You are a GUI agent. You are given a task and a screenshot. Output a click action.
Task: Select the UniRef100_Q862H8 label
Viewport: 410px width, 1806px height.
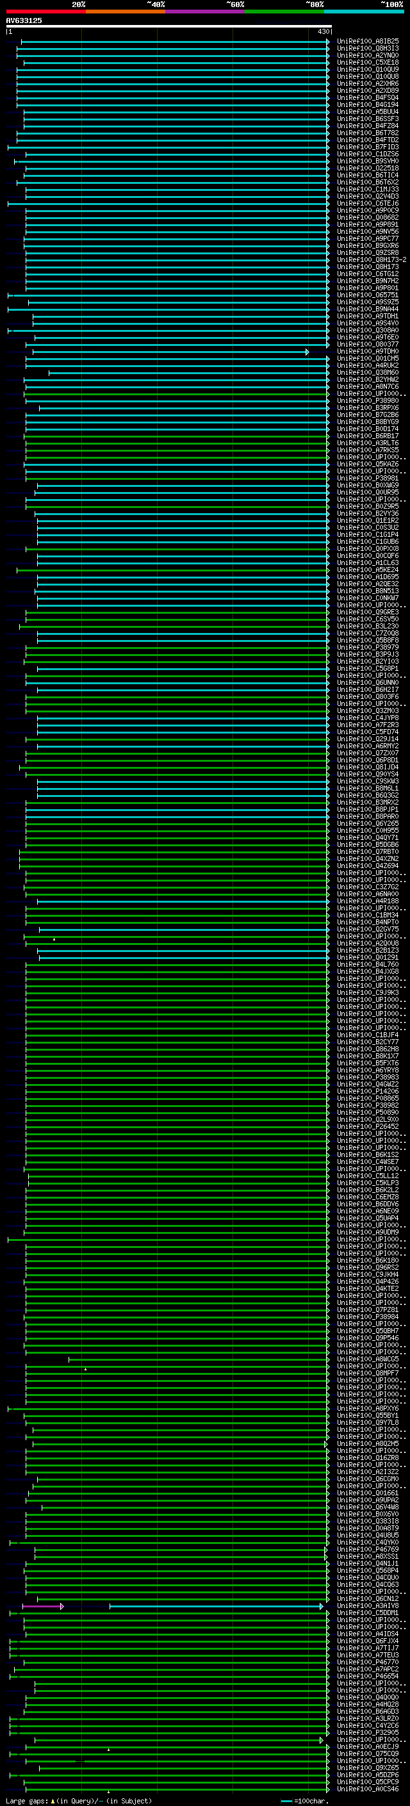(x=368, y=1049)
